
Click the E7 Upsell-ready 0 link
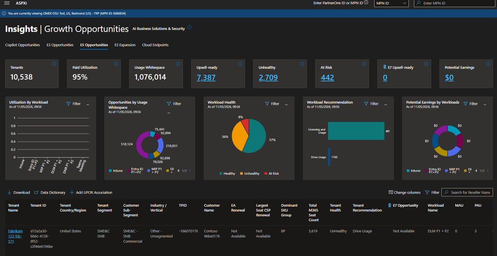(385, 77)
